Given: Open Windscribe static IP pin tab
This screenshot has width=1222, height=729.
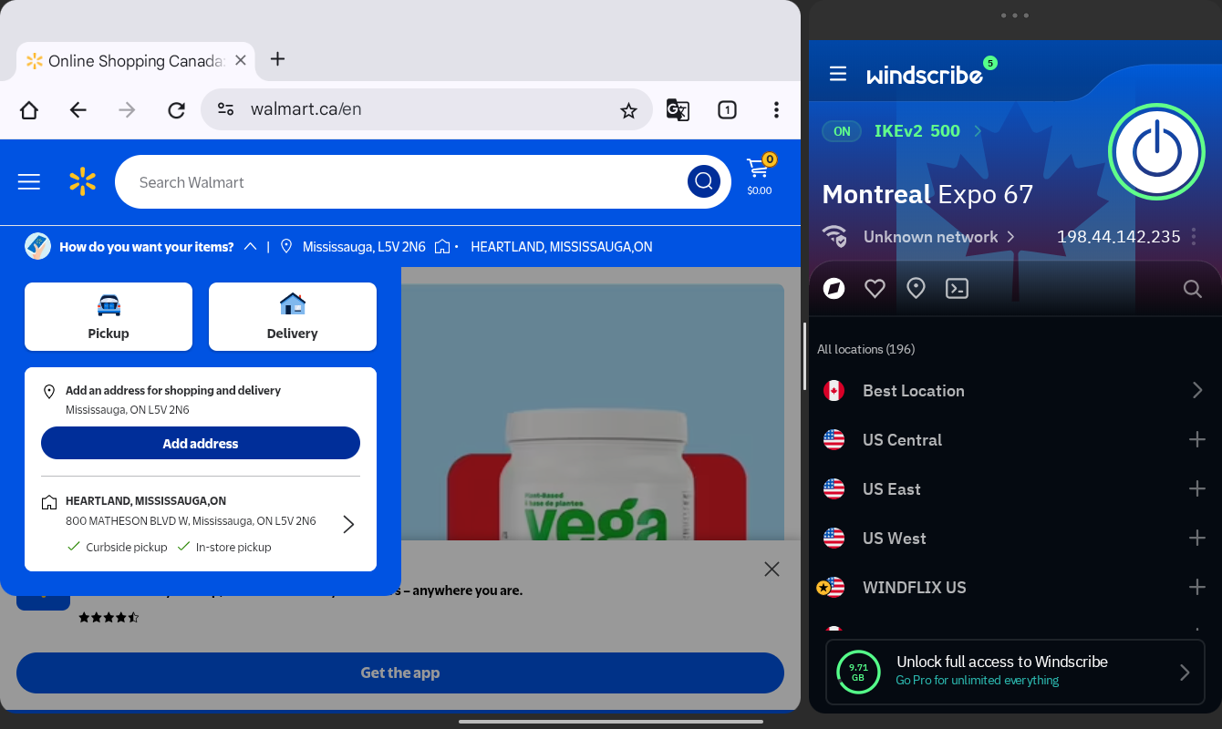Looking at the screenshot, I should click(916, 289).
